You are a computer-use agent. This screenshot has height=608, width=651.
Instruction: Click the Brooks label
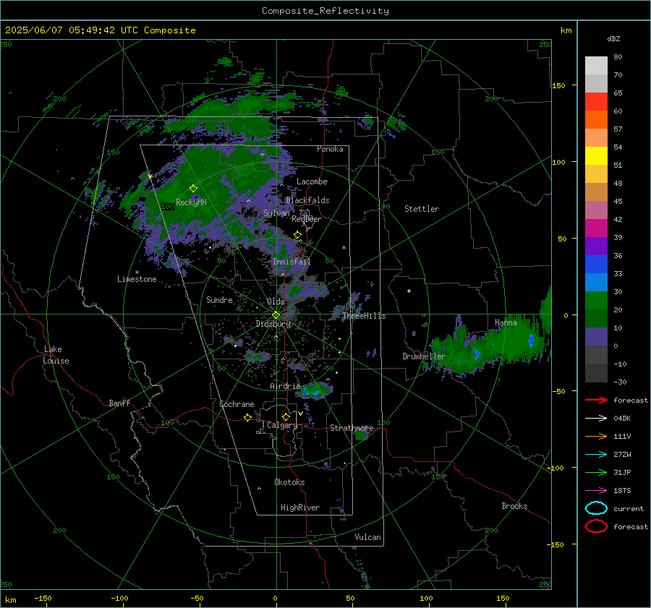(x=514, y=506)
